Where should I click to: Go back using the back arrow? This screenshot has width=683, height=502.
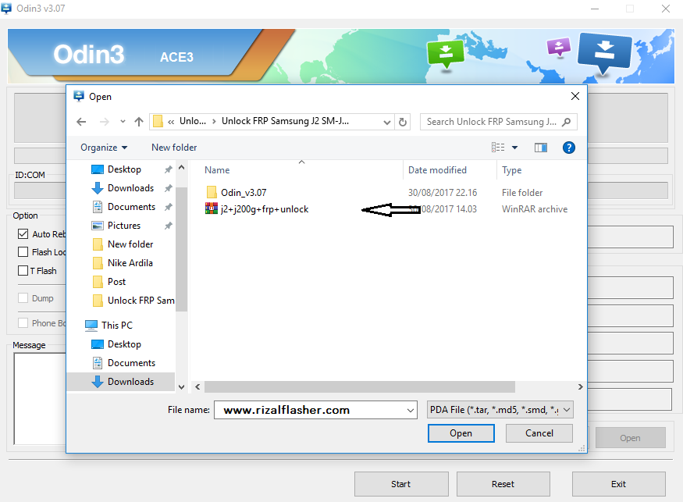81,122
